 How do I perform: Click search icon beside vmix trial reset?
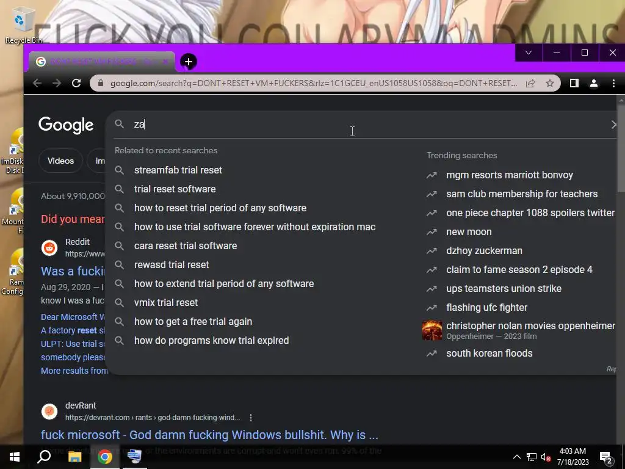pos(119,302)
